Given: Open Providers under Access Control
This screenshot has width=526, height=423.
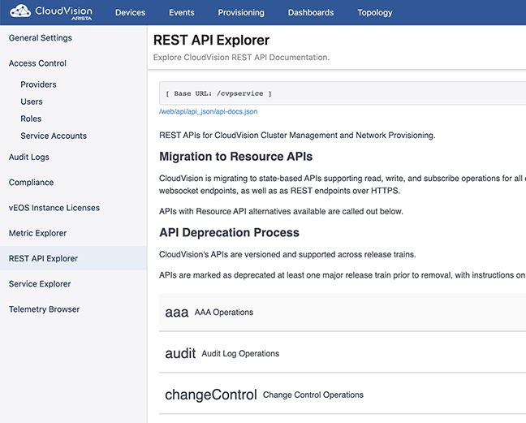Looking at the screenshot, I should [x=38, y=84].
